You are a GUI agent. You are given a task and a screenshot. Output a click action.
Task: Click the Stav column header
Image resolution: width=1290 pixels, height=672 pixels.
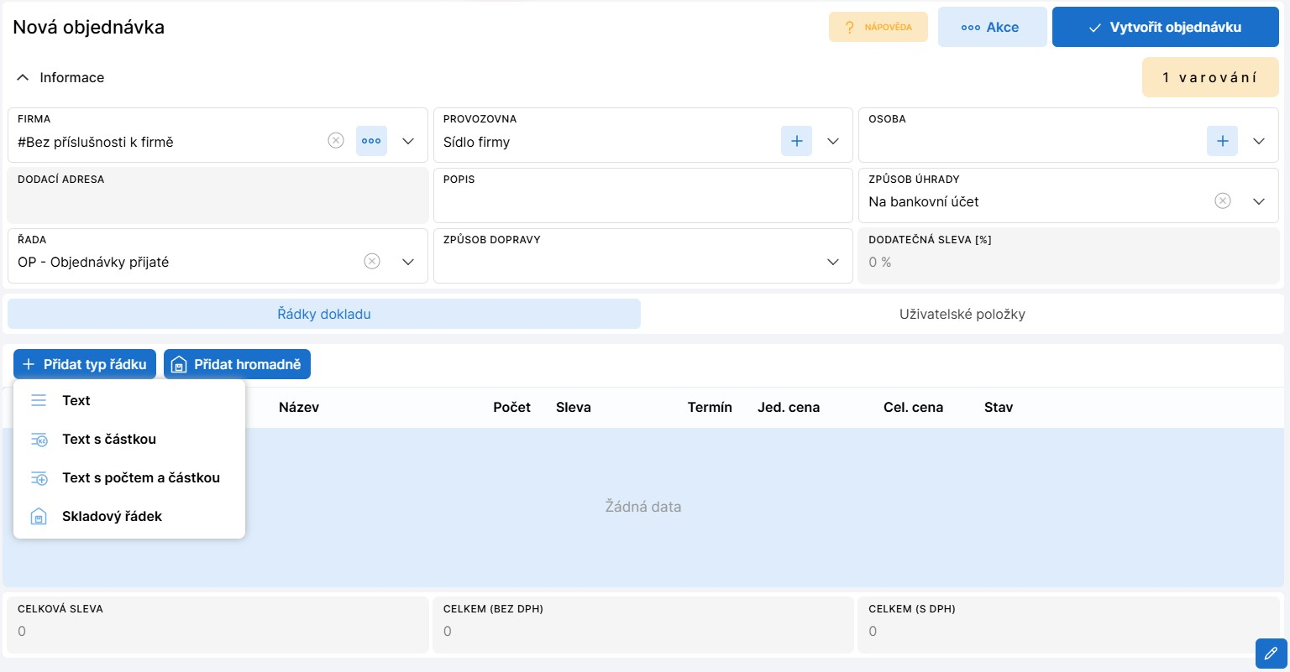tap(999, 407)
